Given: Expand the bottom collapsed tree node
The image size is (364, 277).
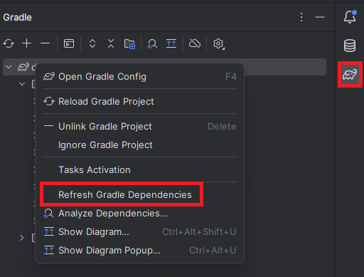Looking at the screenshot, I should [22, 238].
